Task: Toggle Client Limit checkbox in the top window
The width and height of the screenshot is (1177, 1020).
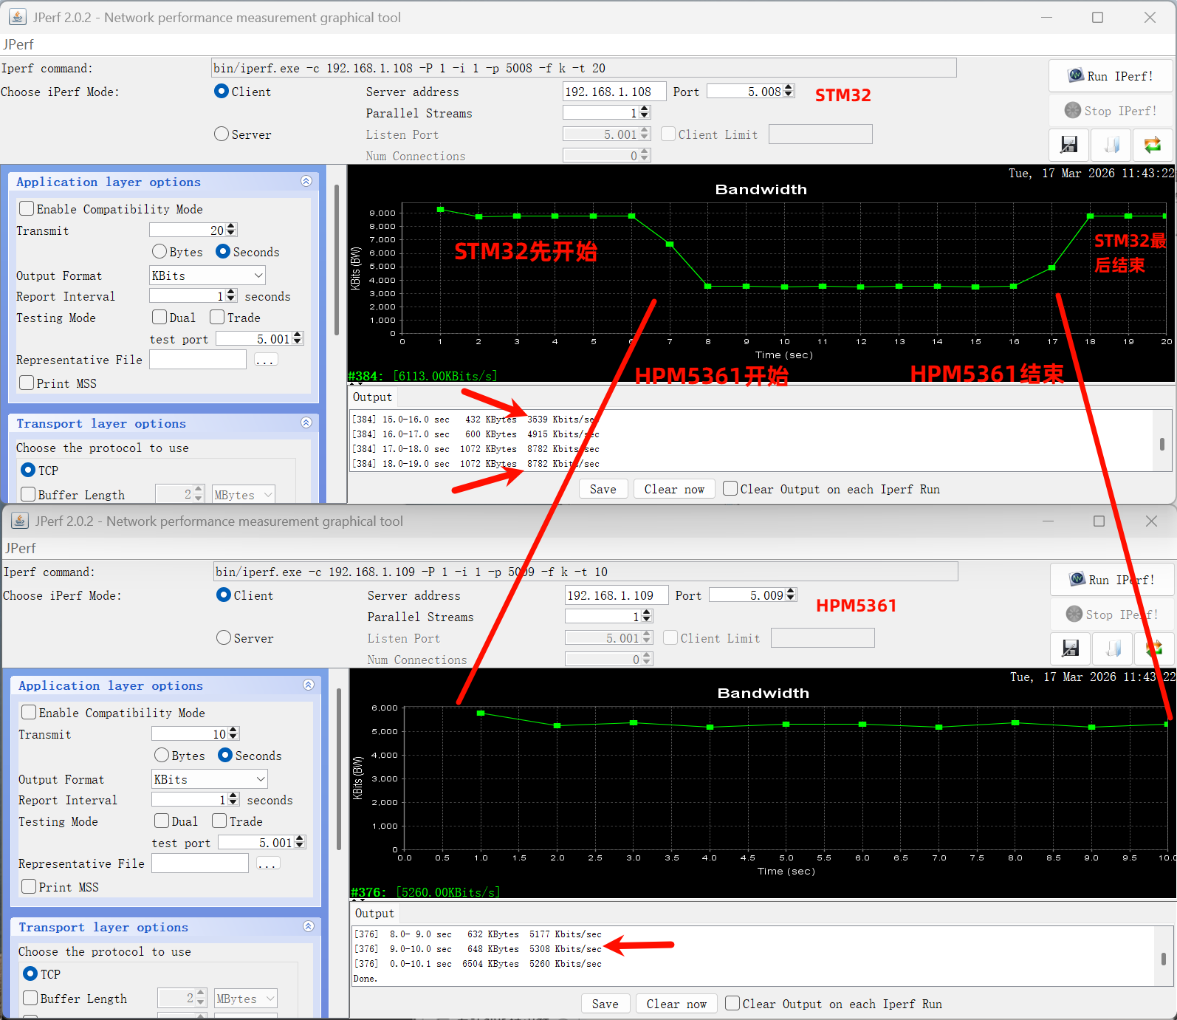Action: 668,134
